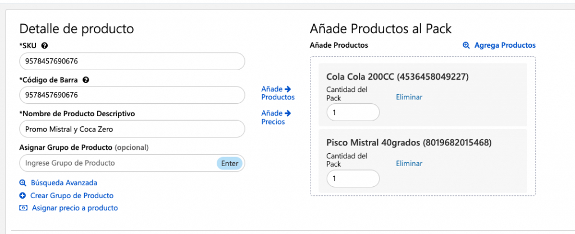Click the Enter button in the product group field
The height and width of the screenshot is (234, 575).
click(x=230, y=163)
